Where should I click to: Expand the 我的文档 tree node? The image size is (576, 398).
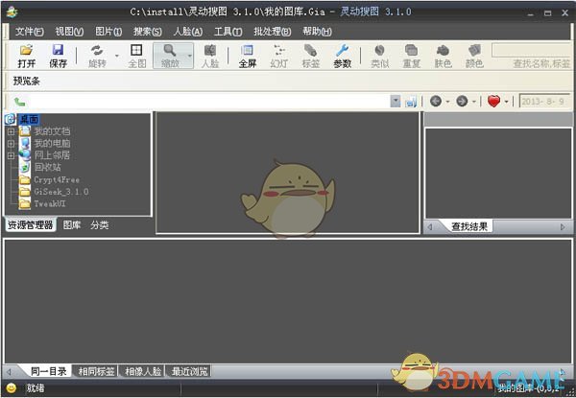click(11, 131)
